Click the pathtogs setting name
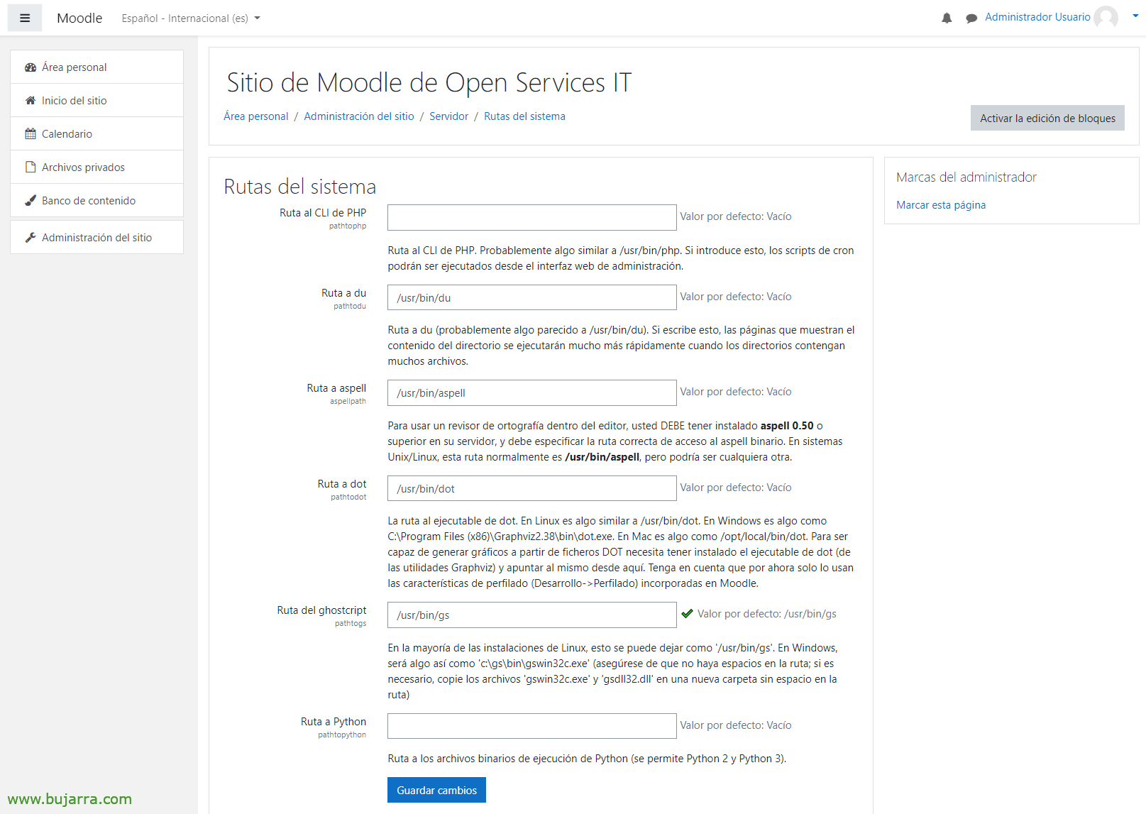The image size is (1146, 814). (x=351, y=624)
